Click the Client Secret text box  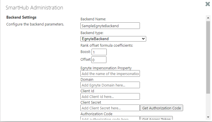pos(110,108)
